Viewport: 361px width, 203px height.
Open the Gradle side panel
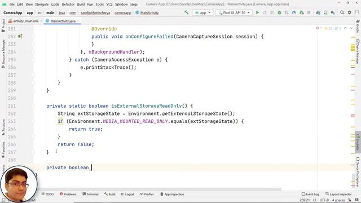tap(358, 27)
